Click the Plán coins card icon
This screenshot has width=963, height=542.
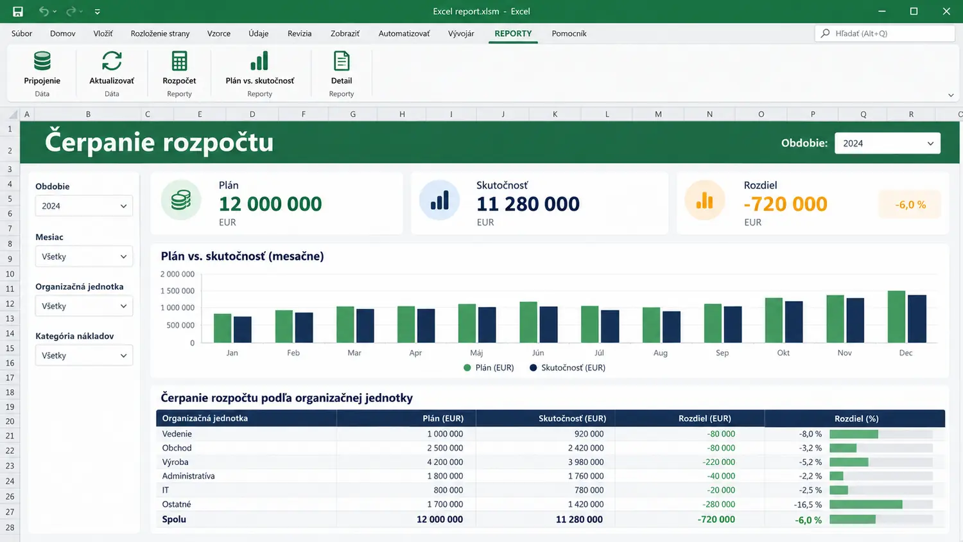[181, 200]
